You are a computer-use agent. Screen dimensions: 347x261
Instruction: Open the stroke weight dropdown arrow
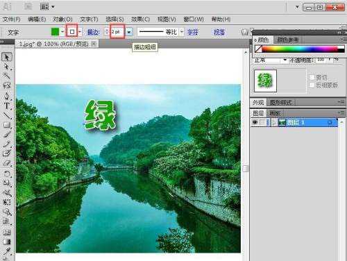click(130, 32)
